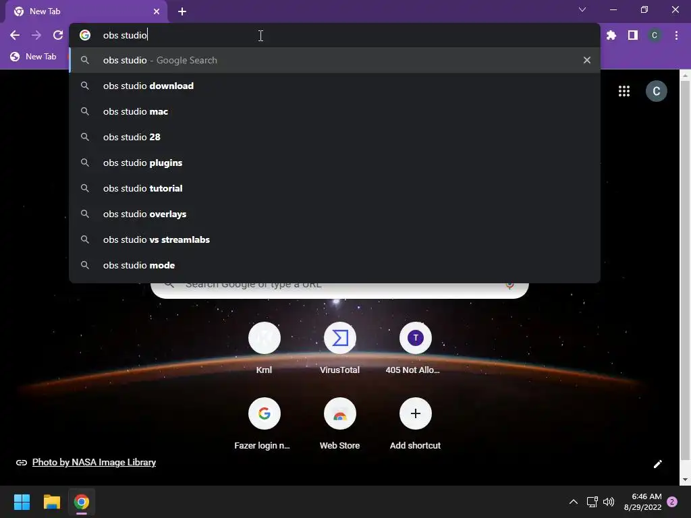Show hidden tray icons chevron
Image resolution: width=691 pixels, height=518 pixels.
click(574, 502)
